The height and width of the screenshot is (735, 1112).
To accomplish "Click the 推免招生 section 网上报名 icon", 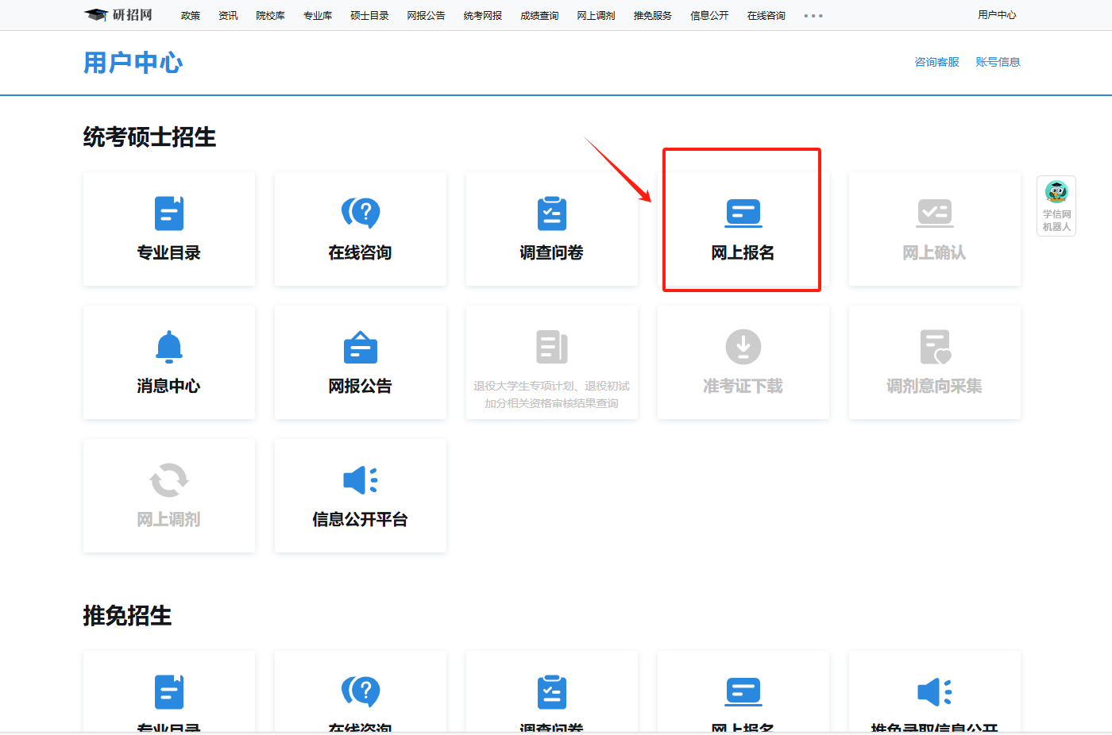I will pos(743,692).
